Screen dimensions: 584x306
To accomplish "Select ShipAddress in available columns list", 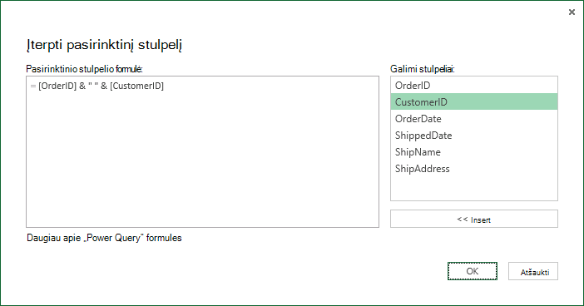I will [x=473, y=169].
